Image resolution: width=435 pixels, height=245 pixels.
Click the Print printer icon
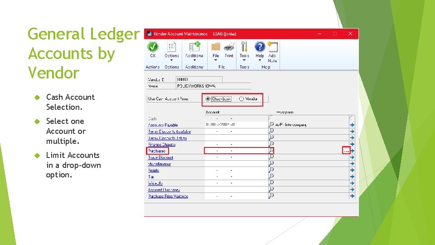229,47
